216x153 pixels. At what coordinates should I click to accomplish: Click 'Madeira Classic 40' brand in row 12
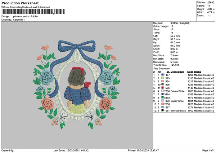204,111
